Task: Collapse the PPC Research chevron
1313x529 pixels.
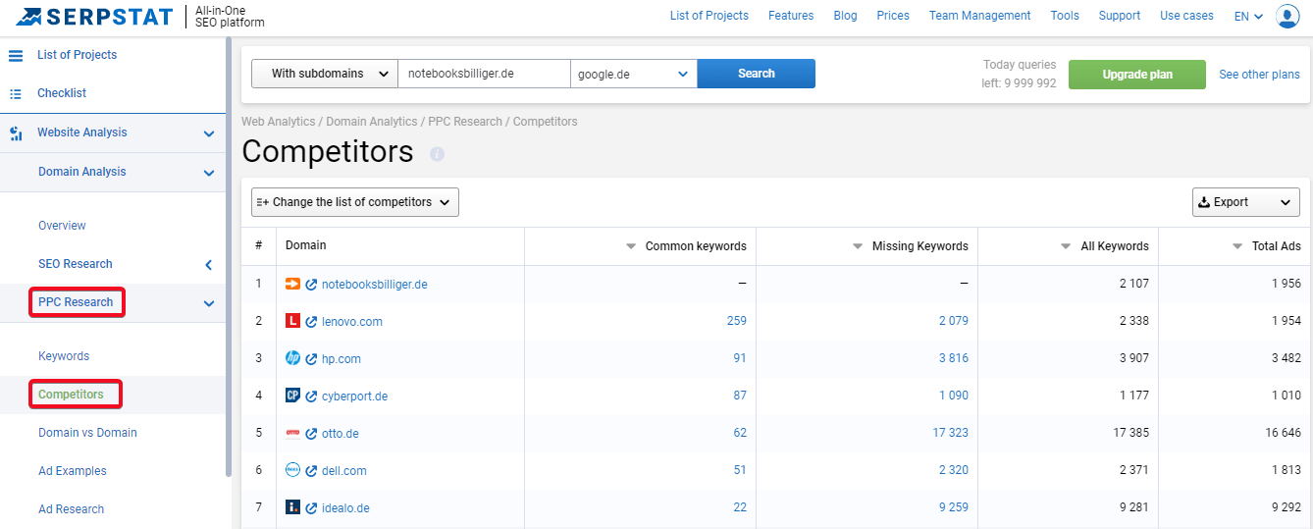Action: (x=209, y=303)
